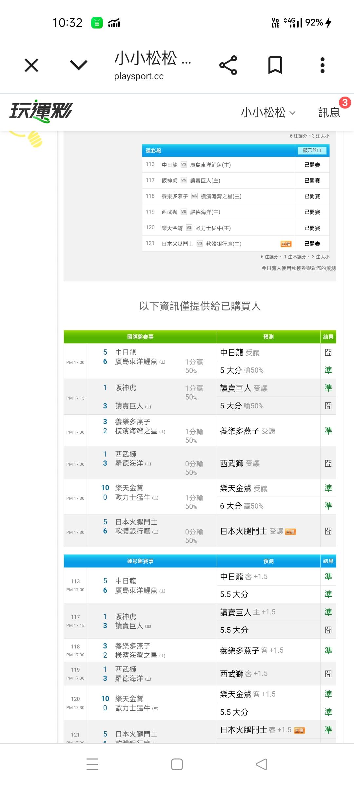Tap the 以下資訊僅提供給已購買人 heading
Viewport: 354px width, 786px height.
pos(200,306)
